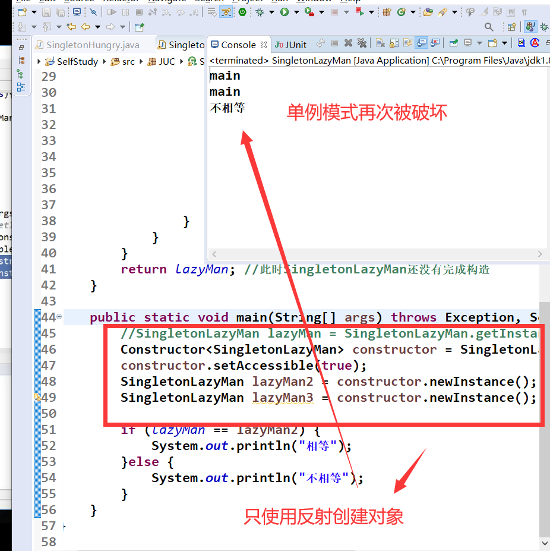Switch to the Java EE perspective icon

(x=530, y=27)
